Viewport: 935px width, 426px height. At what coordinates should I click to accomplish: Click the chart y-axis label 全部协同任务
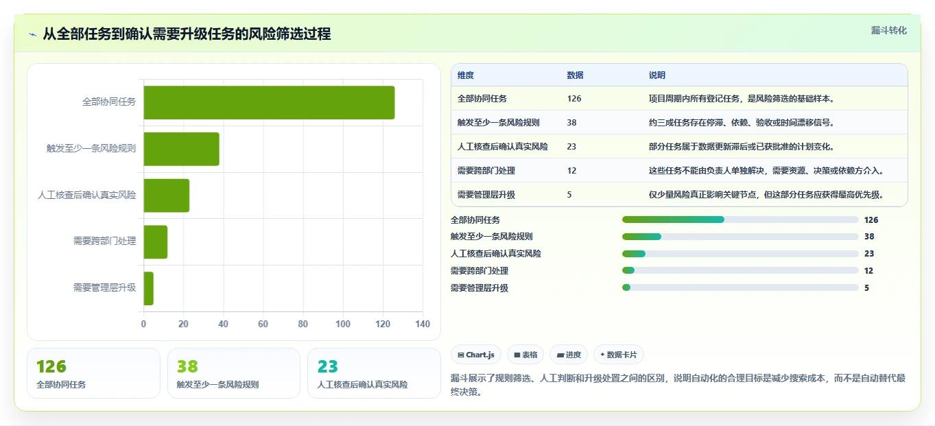coord(109,102)
